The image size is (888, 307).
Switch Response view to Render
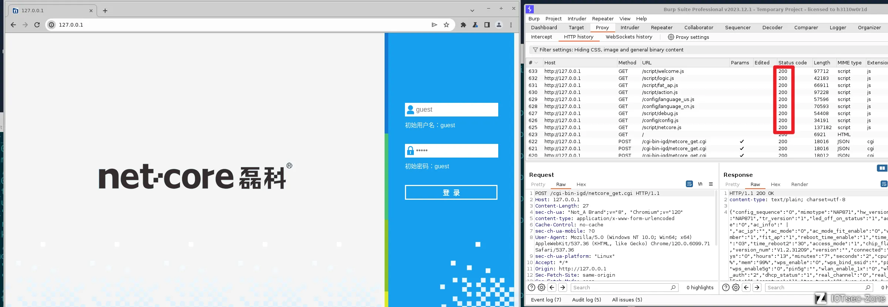[x=800, y=184]
